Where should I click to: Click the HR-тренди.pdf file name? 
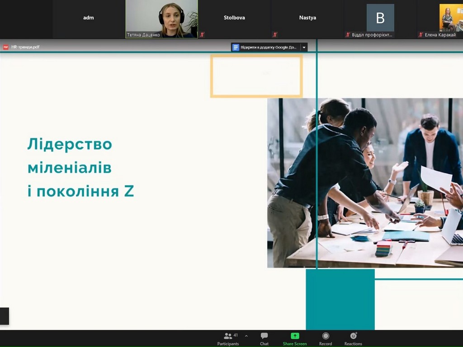(x=25, y=47)
